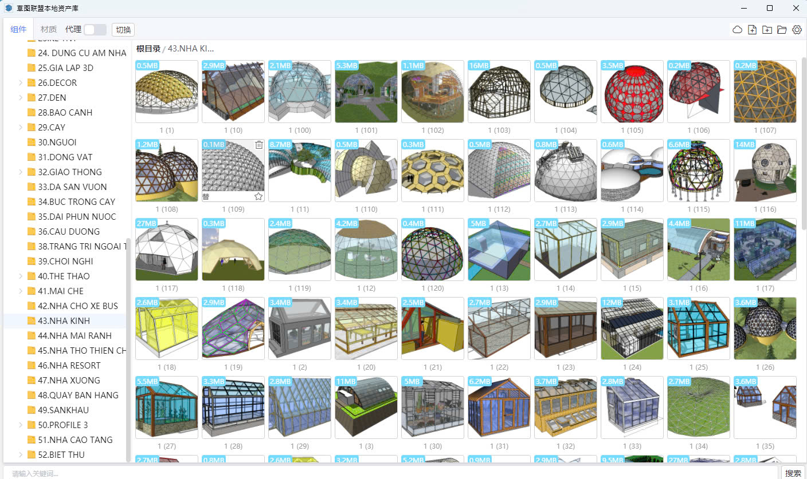807x479 pixels.
Task: Delete model 1 (109) with trash icon
Action: pos(258,145)
